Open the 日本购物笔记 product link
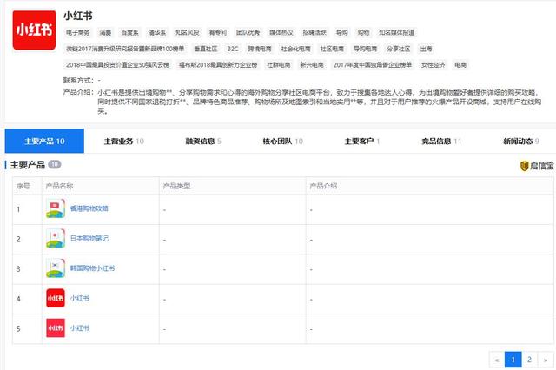556x370 pixels. click(x=89, y=238)
